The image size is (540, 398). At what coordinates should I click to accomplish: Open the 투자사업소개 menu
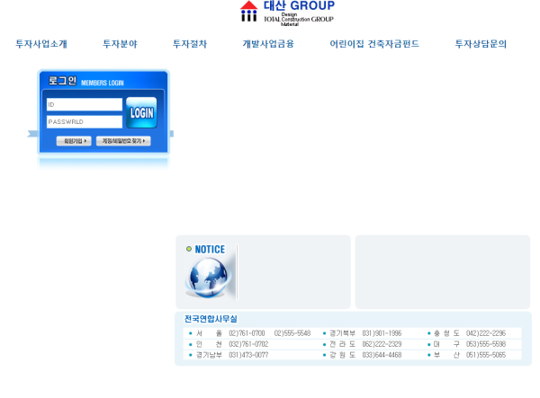[41, 44]
